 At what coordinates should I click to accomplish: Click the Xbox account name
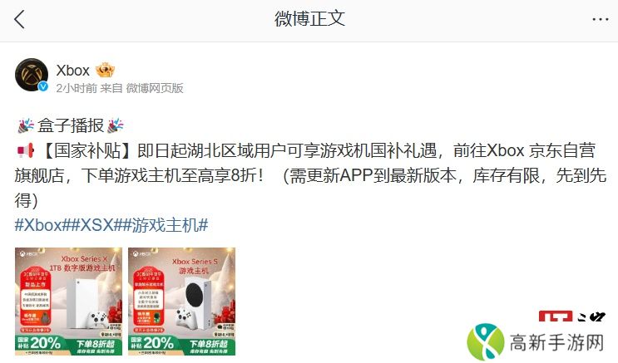click(73, 71)
